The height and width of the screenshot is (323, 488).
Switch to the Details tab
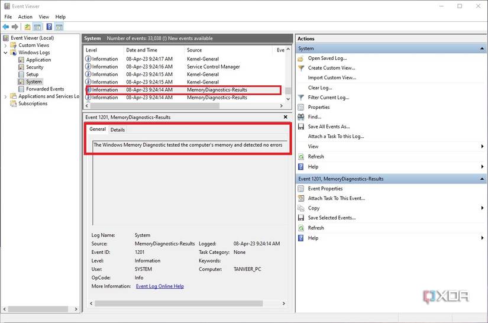pyautogui.click(x=117, y=130)
